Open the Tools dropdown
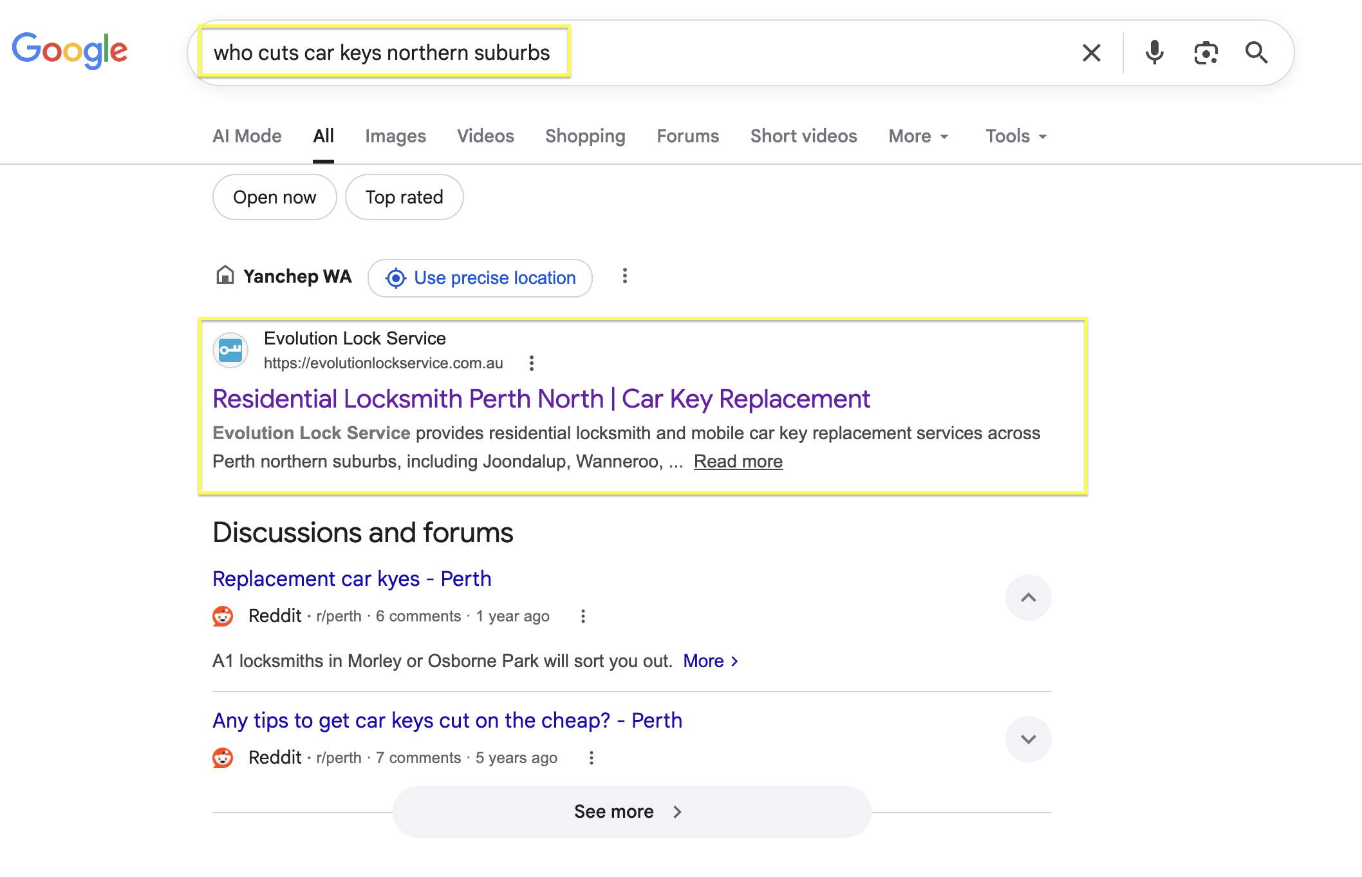Image resolution: width=1362 pixels, height=877 pixels. [x=1016, y=137]
